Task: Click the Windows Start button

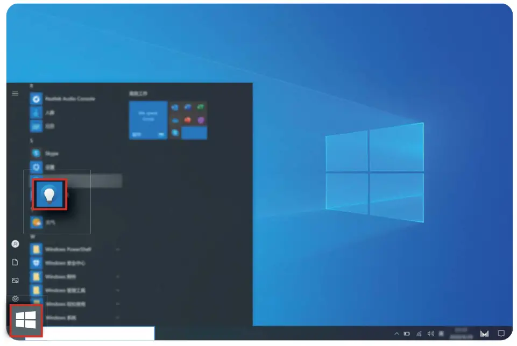Action: [26, 320]
